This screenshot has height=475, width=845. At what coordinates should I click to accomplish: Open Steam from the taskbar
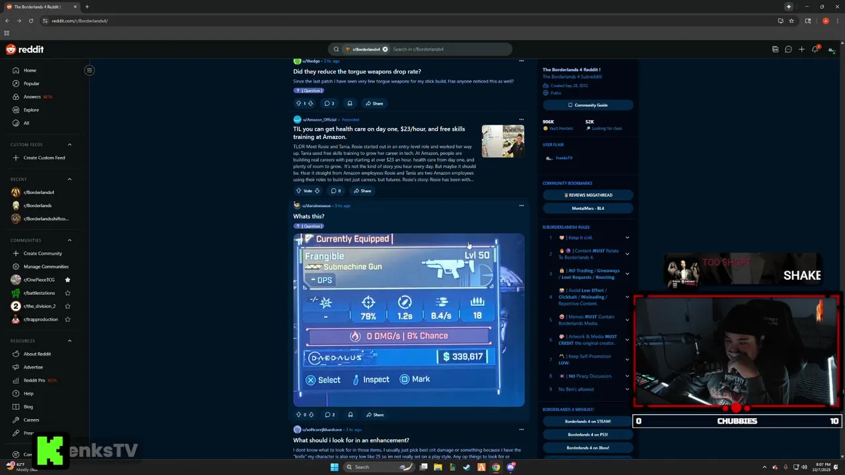[467, 467]
